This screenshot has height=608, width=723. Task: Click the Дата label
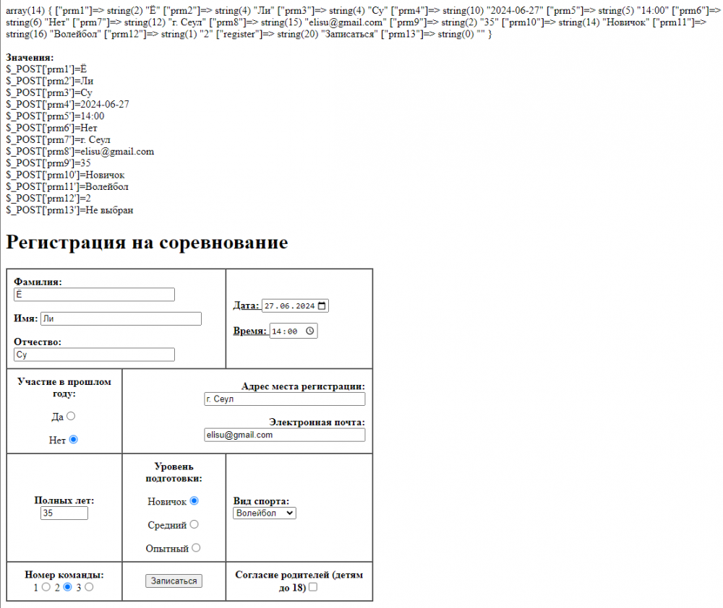coord(246,305)
